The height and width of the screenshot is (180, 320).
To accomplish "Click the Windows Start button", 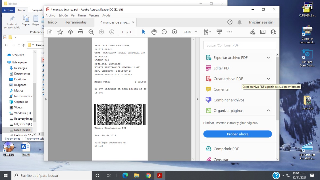I will 6,175.
